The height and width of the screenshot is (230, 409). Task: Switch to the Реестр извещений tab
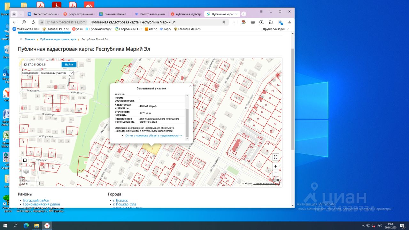151,14
